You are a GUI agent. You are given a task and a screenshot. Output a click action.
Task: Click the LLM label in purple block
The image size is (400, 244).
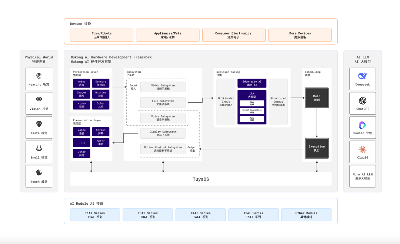[252, 95]
